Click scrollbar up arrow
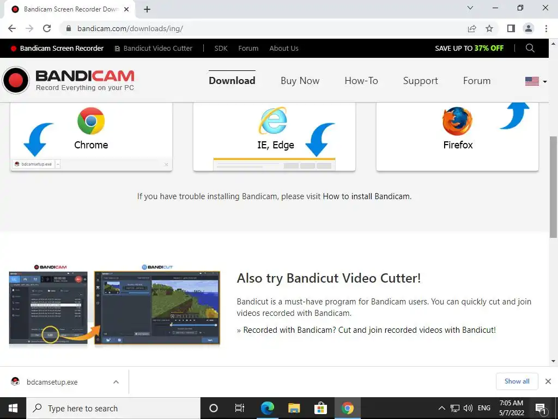This screenshot has width=558, height=419. click(553, 44)
